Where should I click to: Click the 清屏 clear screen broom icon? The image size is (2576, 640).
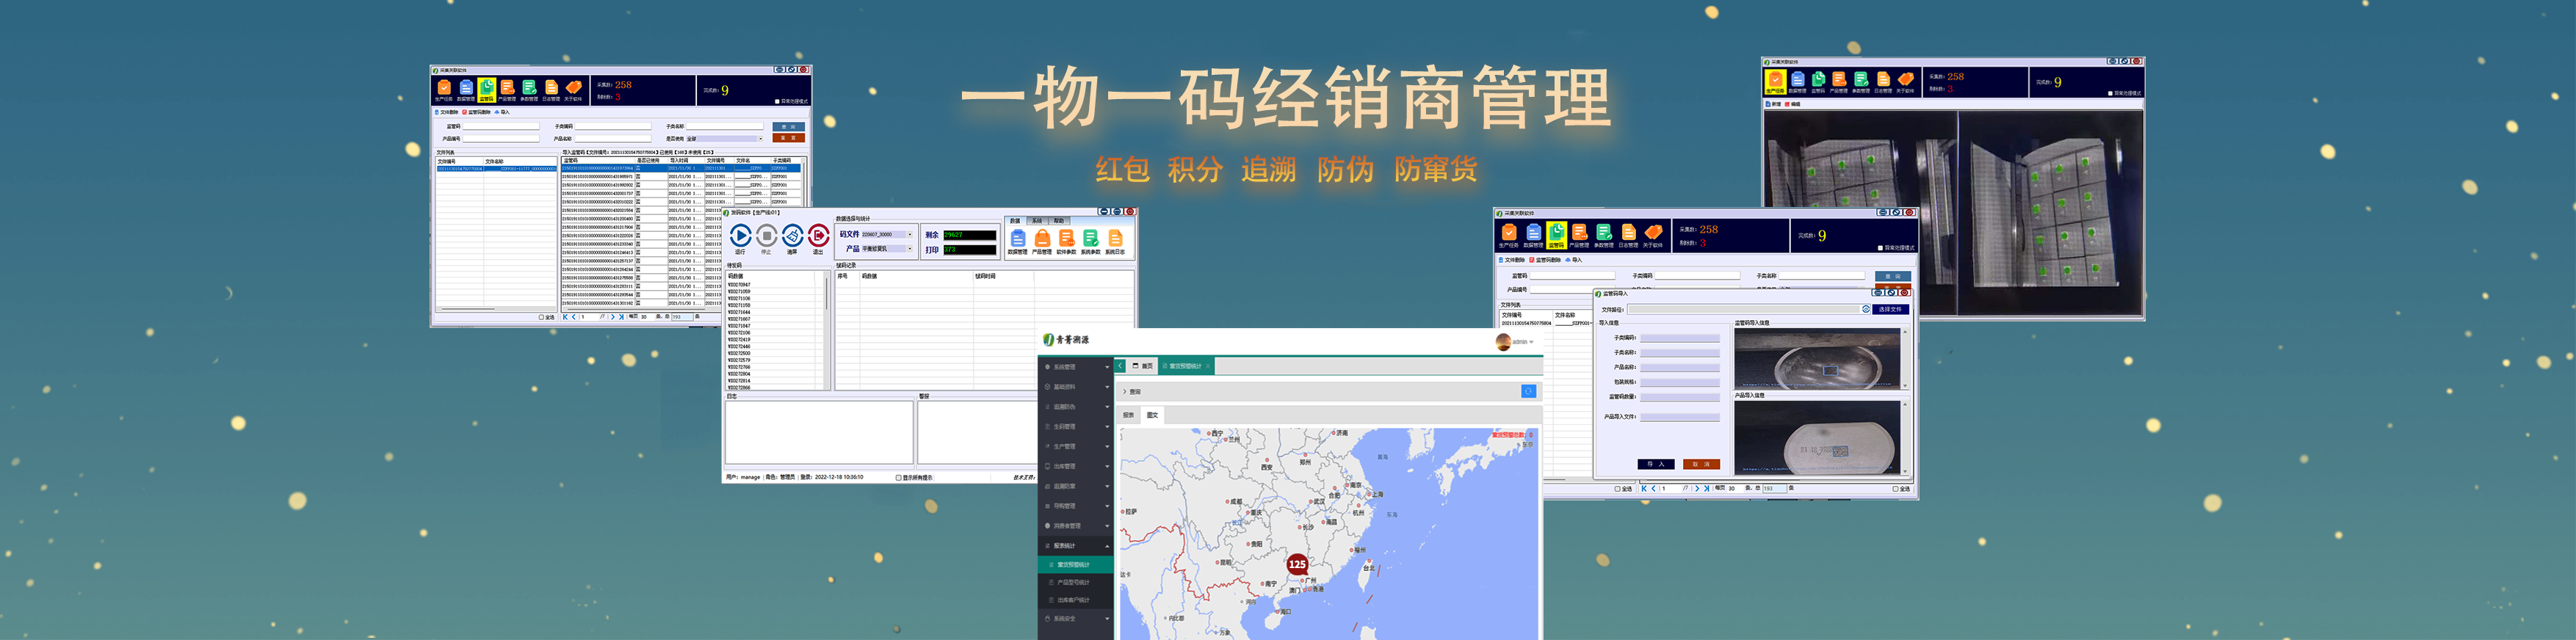coord(792,235)
